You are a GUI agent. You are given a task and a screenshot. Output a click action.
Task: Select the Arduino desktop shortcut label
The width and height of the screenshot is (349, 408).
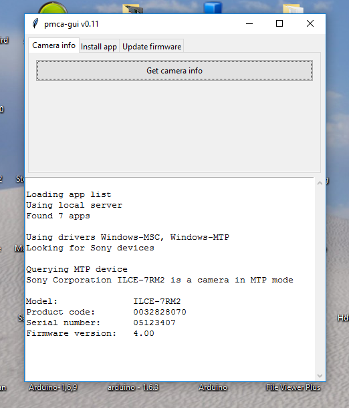[213, 387]
